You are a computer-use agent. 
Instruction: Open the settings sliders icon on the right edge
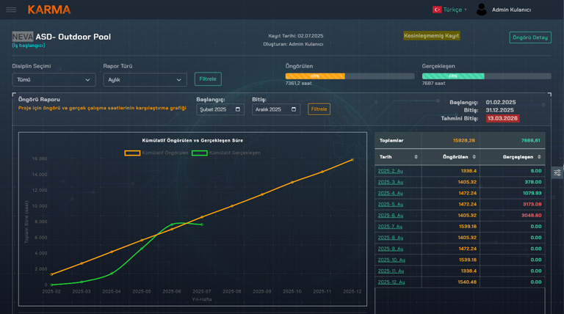[557, 172]
